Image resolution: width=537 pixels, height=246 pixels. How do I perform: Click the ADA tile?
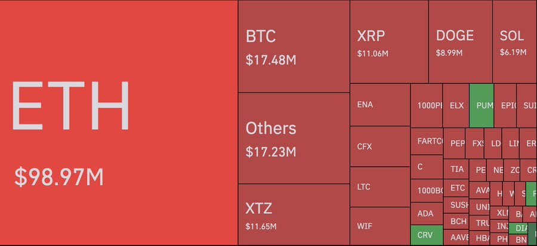(427, 214)
